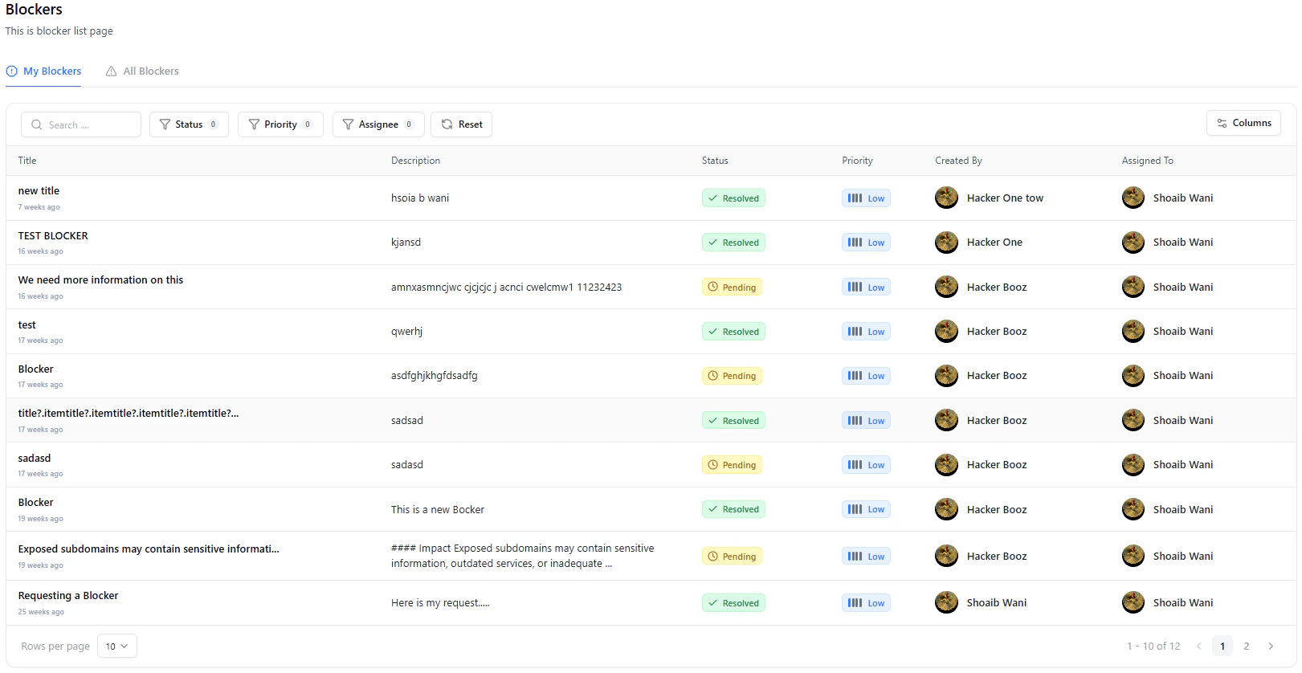The width and height of the screenshot is (1302, 673).
Task: Click Resolved badge in TEST BLOCKER row
Action: [733, 243]
